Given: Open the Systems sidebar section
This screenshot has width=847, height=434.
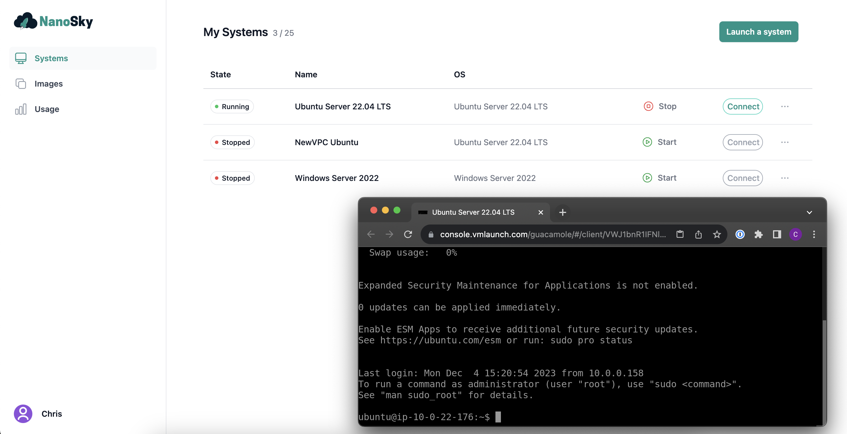Looking at the screenshot, I should click(83, 58).
